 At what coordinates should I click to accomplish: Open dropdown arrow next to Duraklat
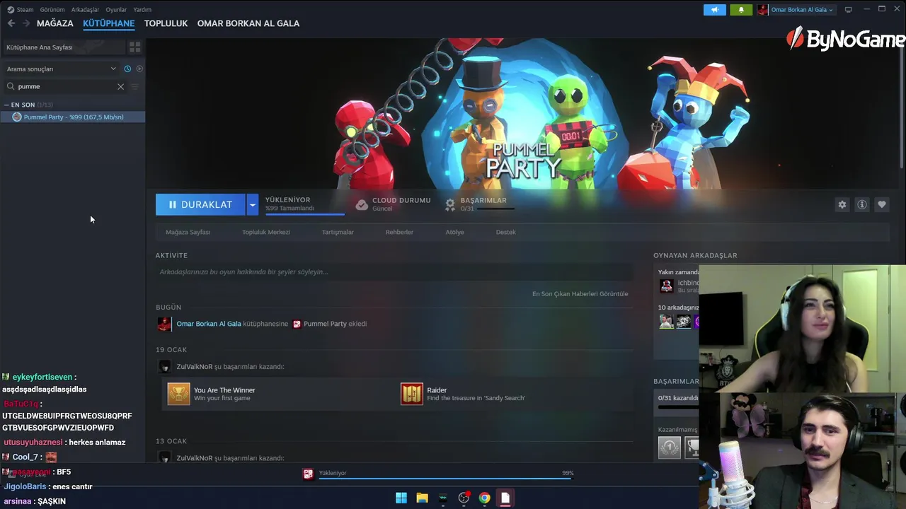click(253, 204)
